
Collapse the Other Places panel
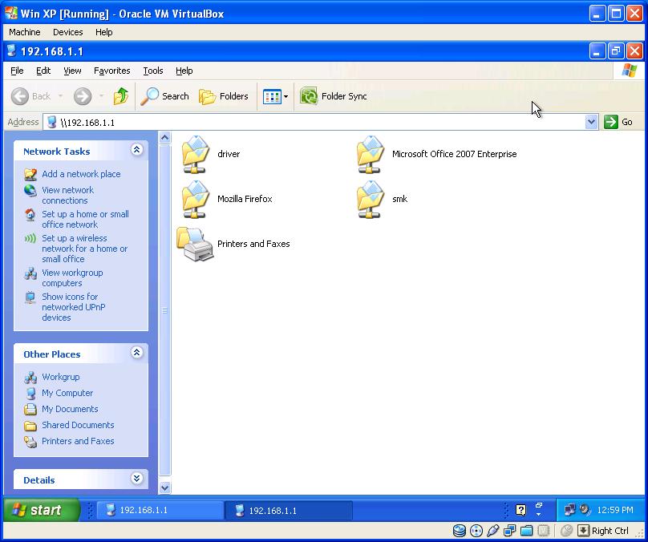coord(137,353)
